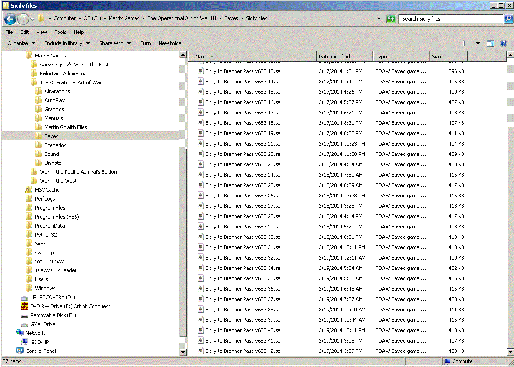Viewport: 514px width, 367px height.
Task: Click the Burn button
Action: (145, 43)
